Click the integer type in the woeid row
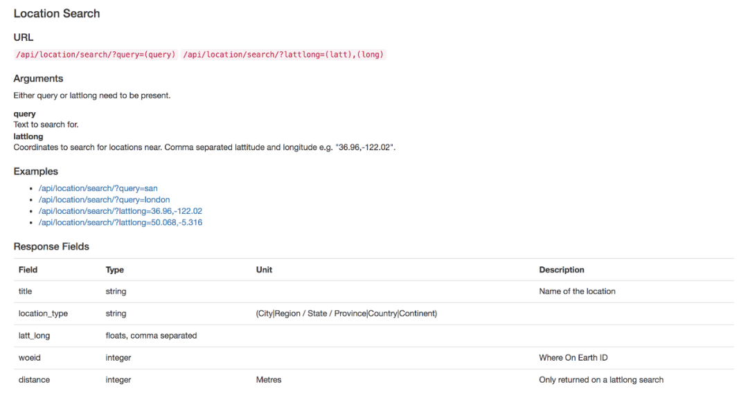 (x=118, y=357)
